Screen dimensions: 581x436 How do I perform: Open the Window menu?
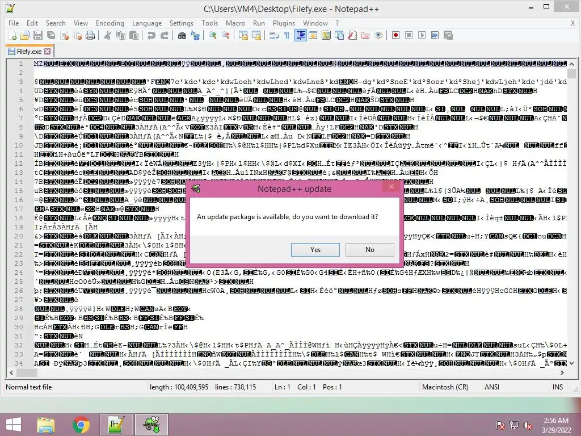tap(315, 23)
